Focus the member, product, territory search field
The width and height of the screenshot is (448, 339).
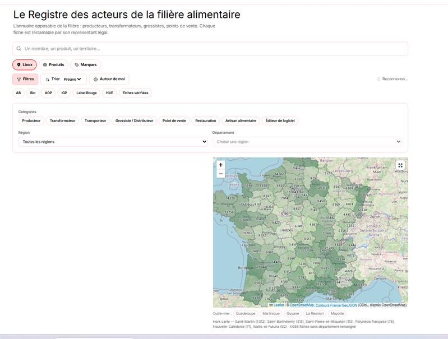pos(210,49)
